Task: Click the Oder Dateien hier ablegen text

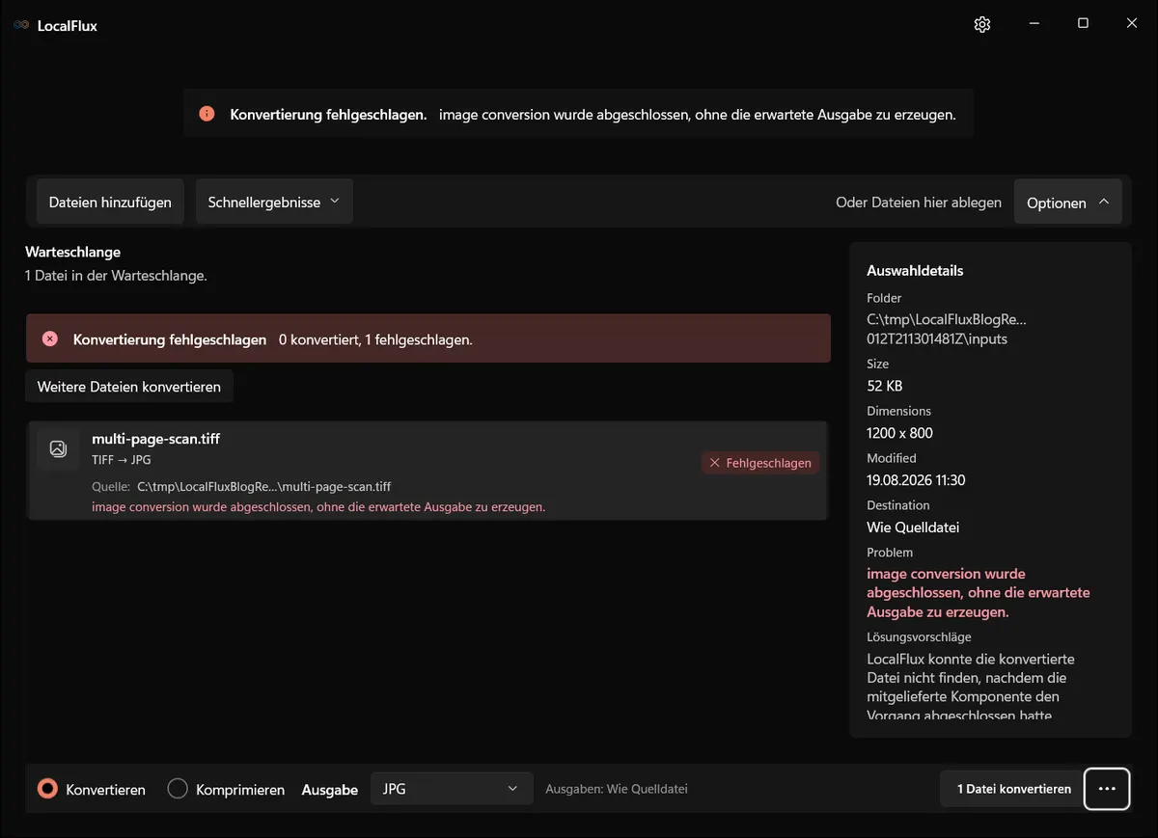Action: coord(919,203)
